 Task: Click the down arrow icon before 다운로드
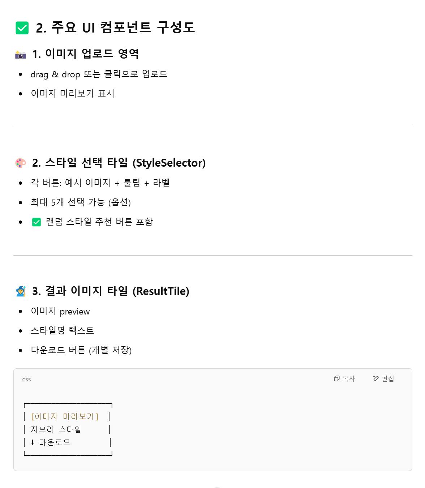pos(33,442)
